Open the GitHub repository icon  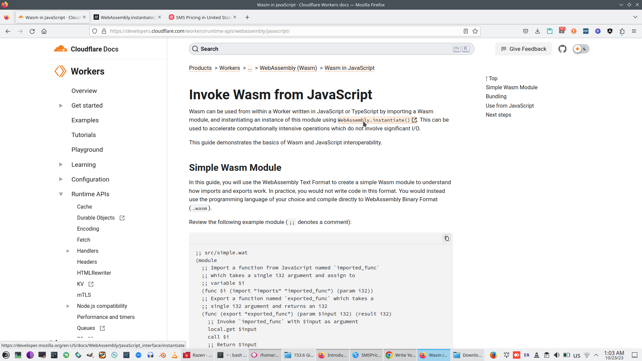[562, 49]
